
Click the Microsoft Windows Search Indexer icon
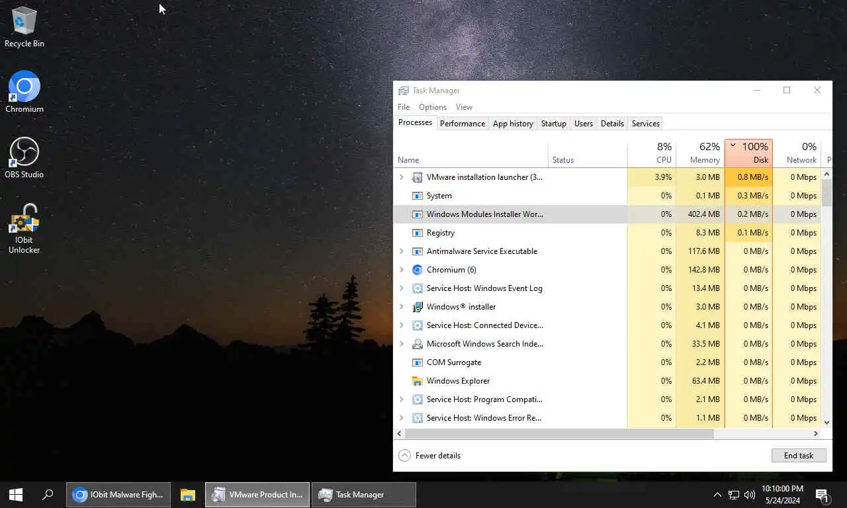pos(417,344)
